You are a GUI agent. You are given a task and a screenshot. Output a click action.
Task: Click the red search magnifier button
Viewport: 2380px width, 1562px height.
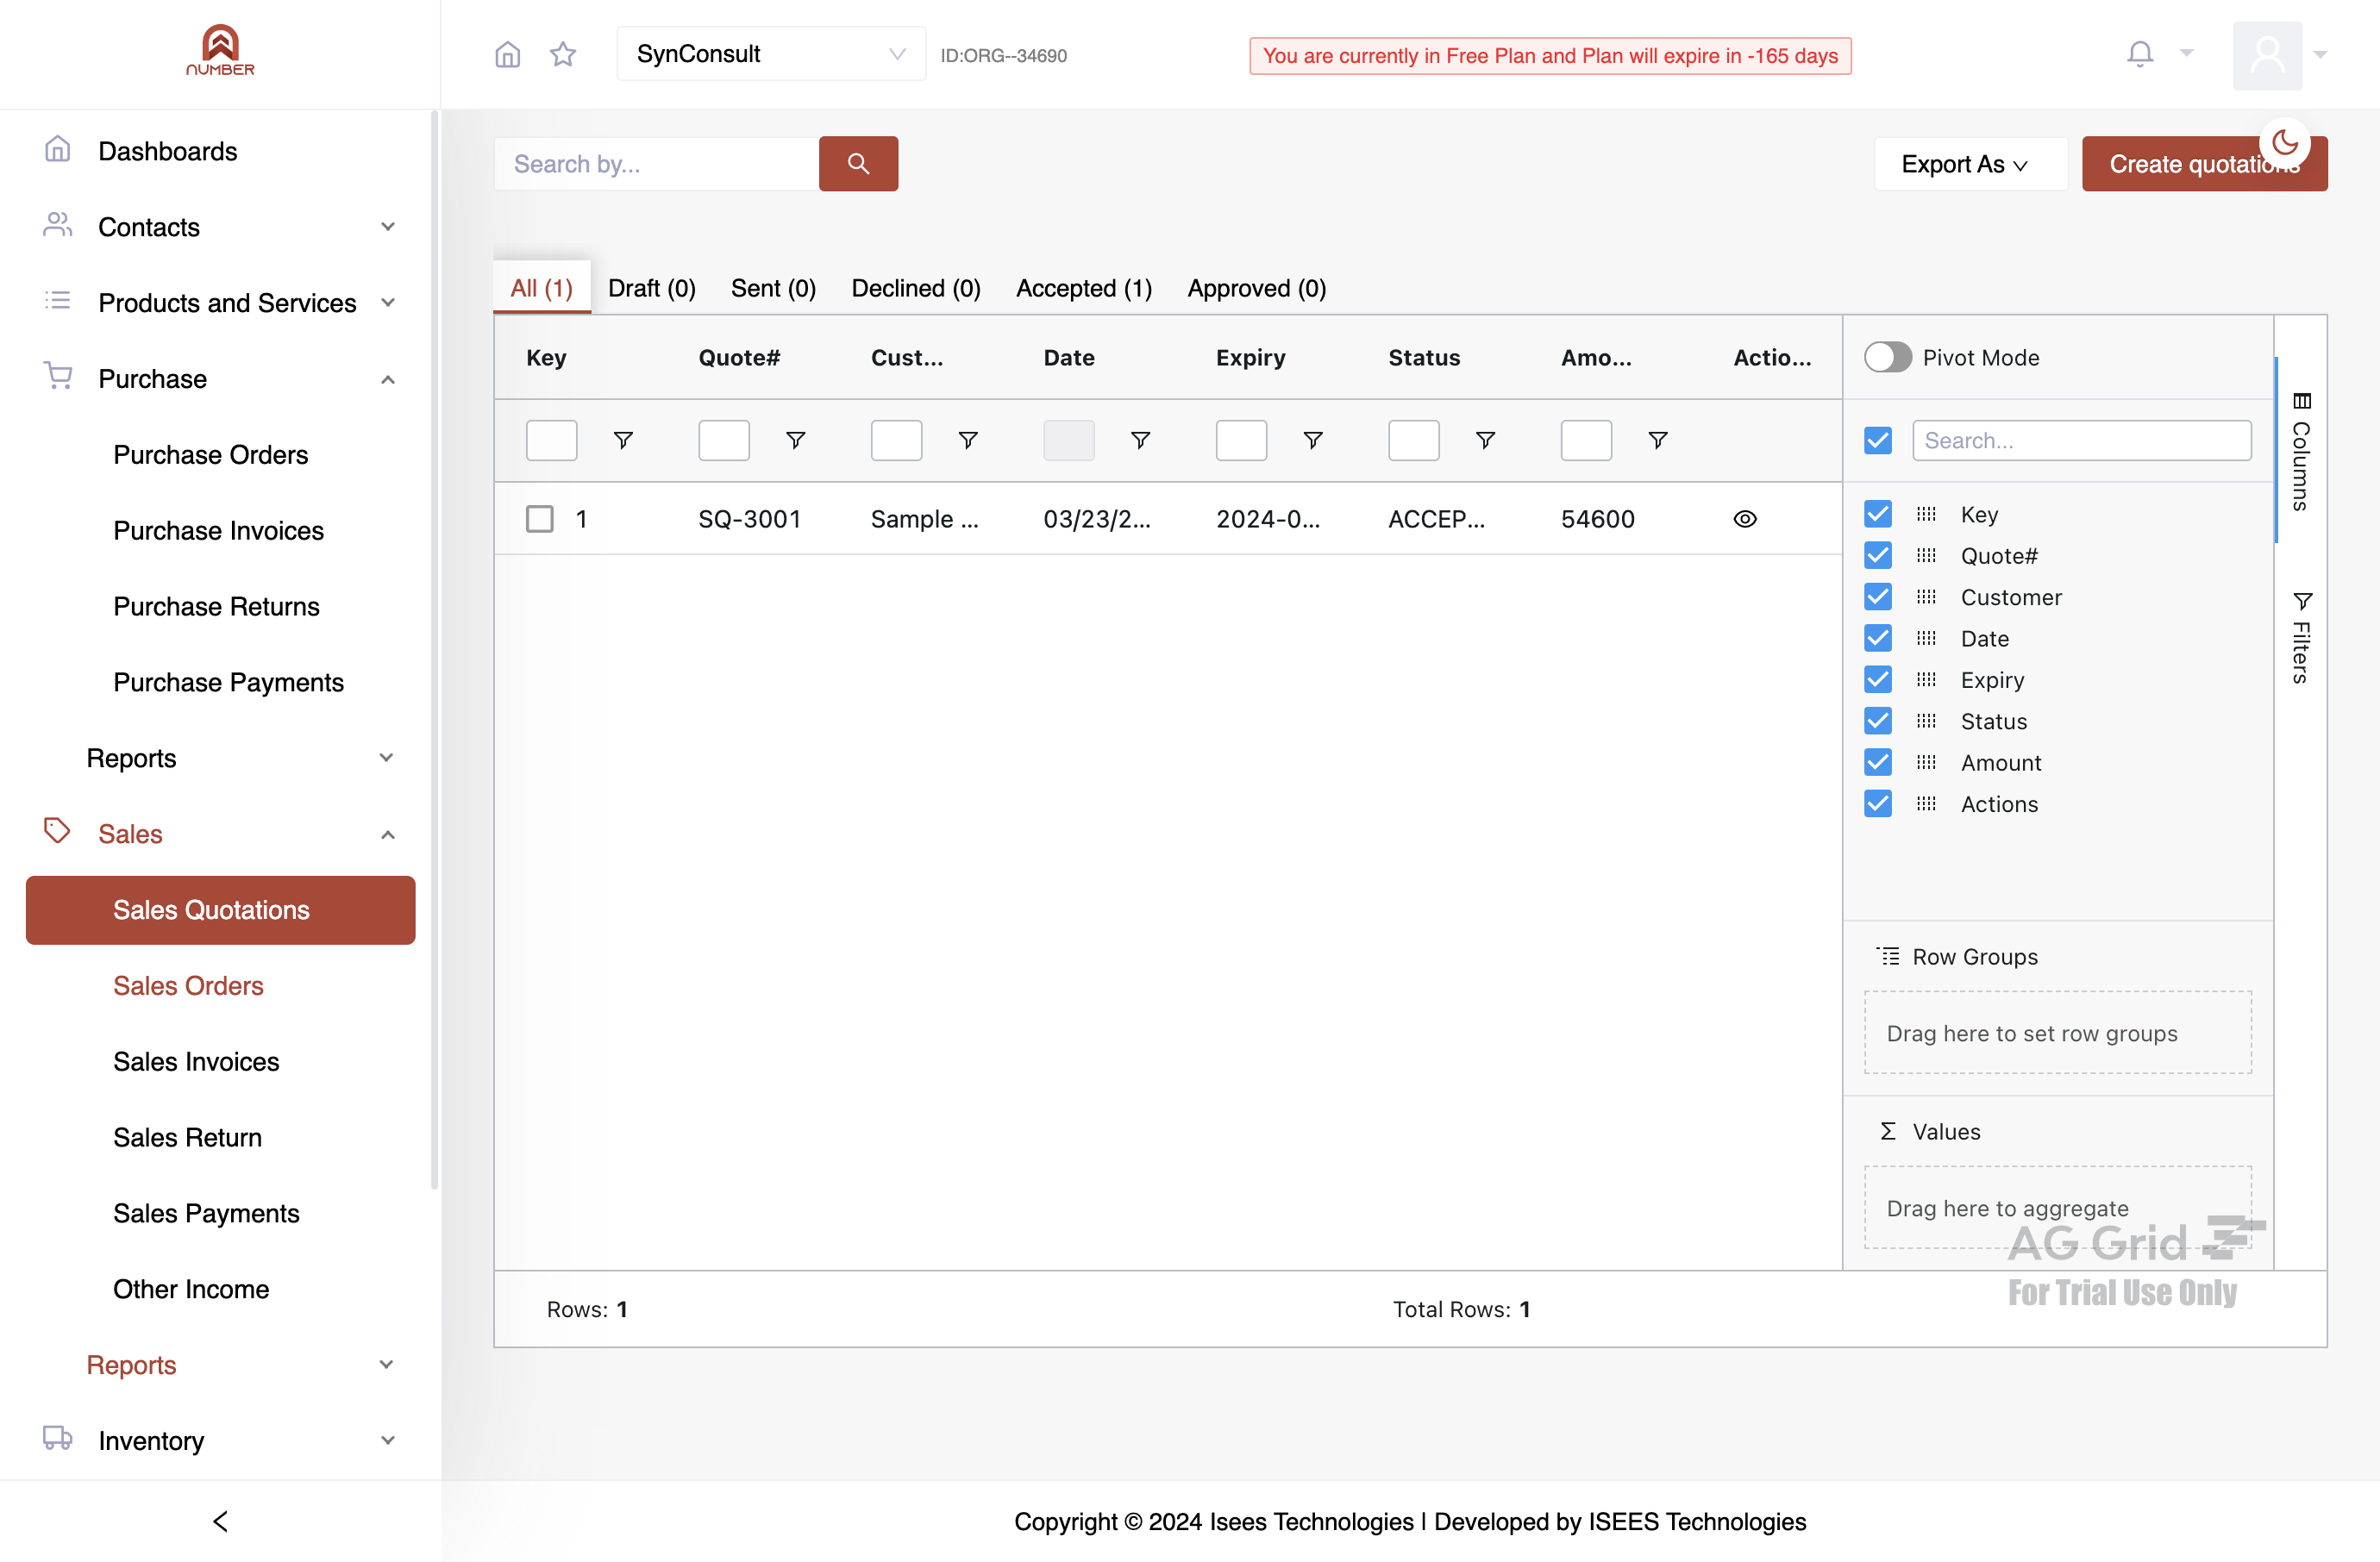tap(858, 163)
